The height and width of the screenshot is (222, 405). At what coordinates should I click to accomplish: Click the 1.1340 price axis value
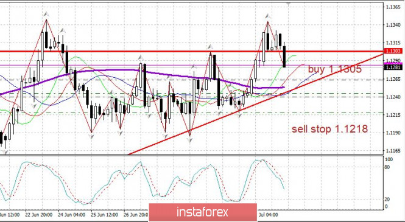[393, 25]
